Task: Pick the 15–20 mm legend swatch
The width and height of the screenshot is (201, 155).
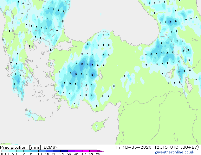Action: pyautogui.click(x=49, y=151)
